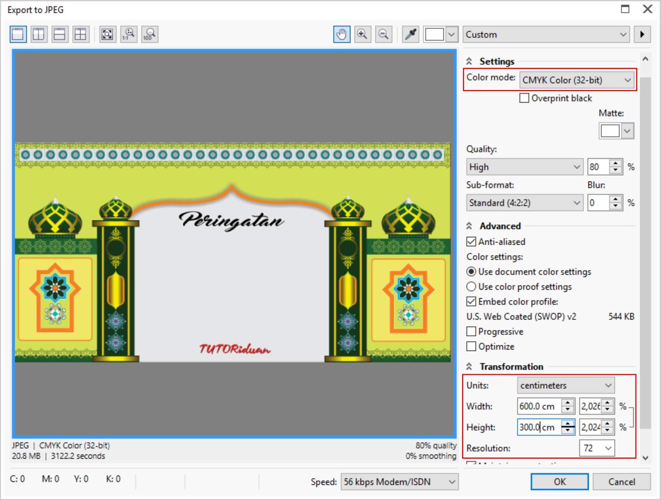Enable the Progressive checkbox
661x500 pixels.
pyautogui.click(x=471, y=331)
